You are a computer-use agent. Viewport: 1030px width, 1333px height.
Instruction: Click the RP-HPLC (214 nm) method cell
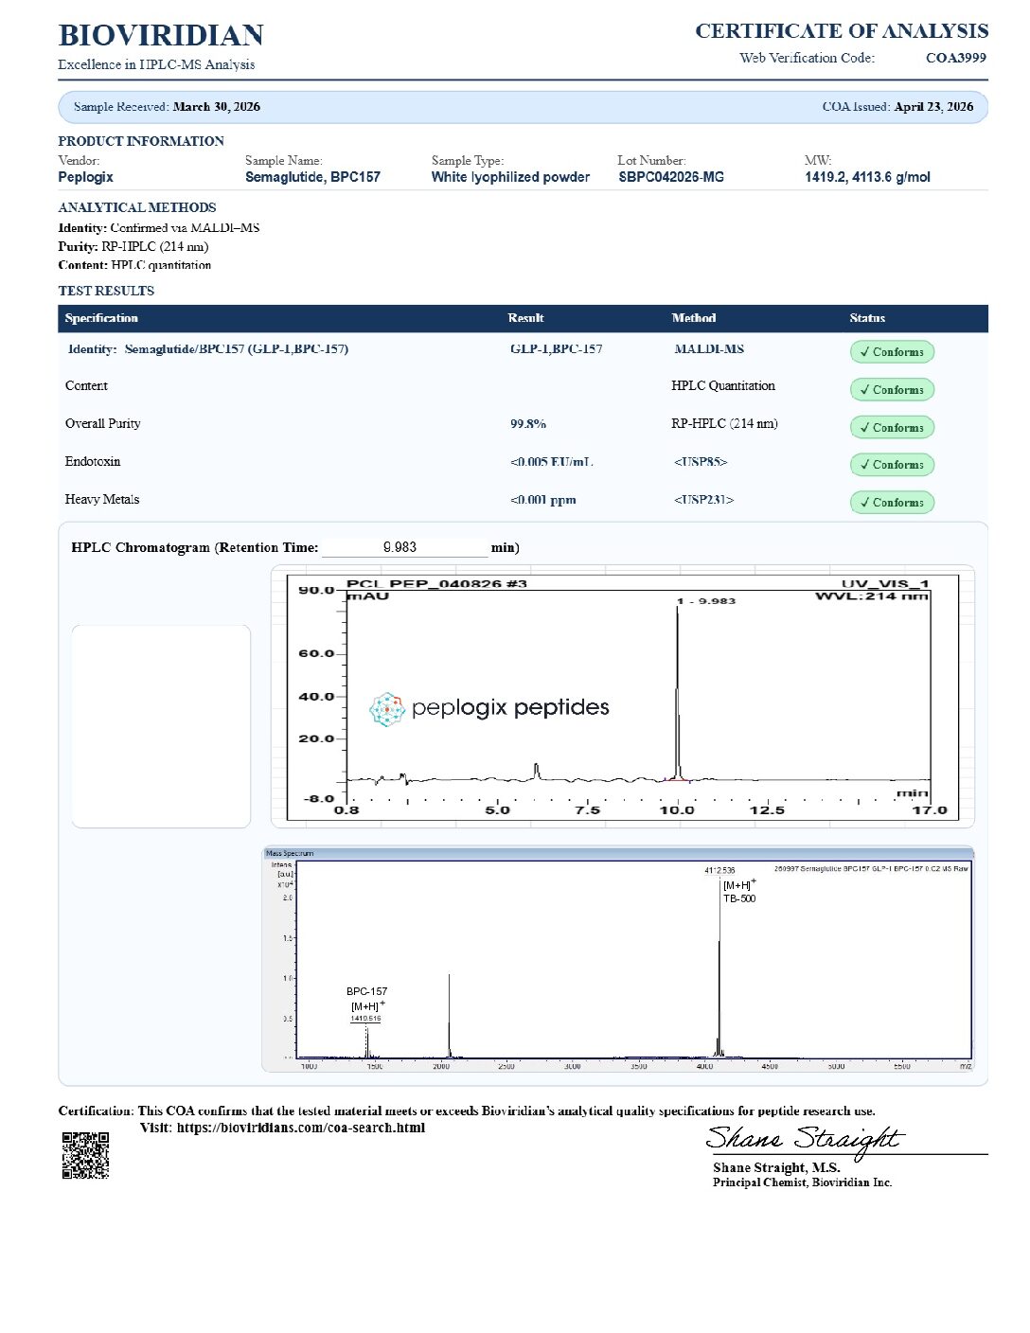pos(724,424)
